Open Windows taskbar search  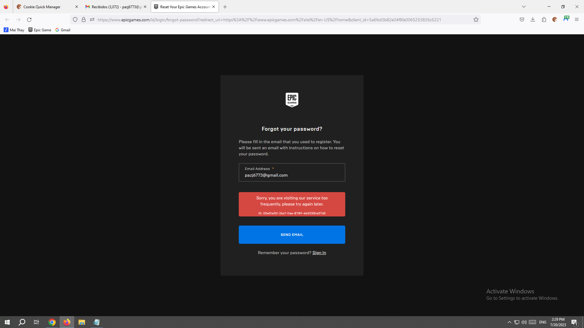tap(22, 322)
